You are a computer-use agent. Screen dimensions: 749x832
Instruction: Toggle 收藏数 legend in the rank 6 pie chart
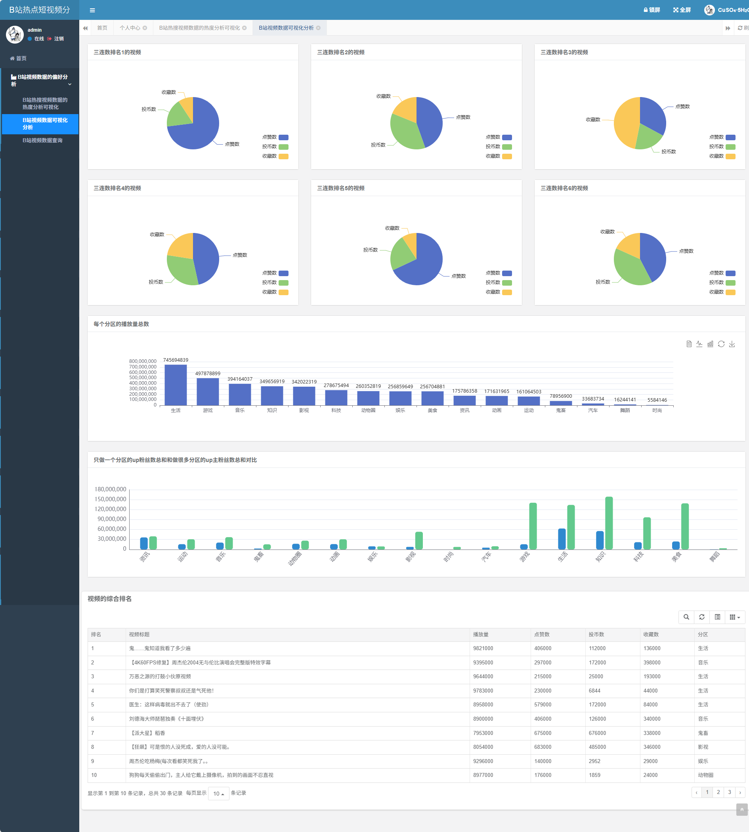click(x=730, y=292)
